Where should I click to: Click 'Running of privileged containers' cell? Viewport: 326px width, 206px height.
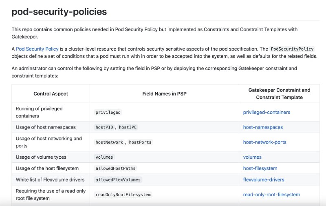coord(51,112)
